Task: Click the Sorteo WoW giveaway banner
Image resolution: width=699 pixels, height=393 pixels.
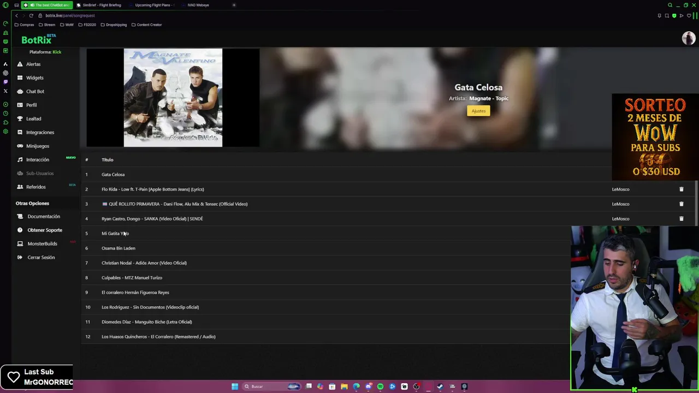Action: tap(655, 137)
